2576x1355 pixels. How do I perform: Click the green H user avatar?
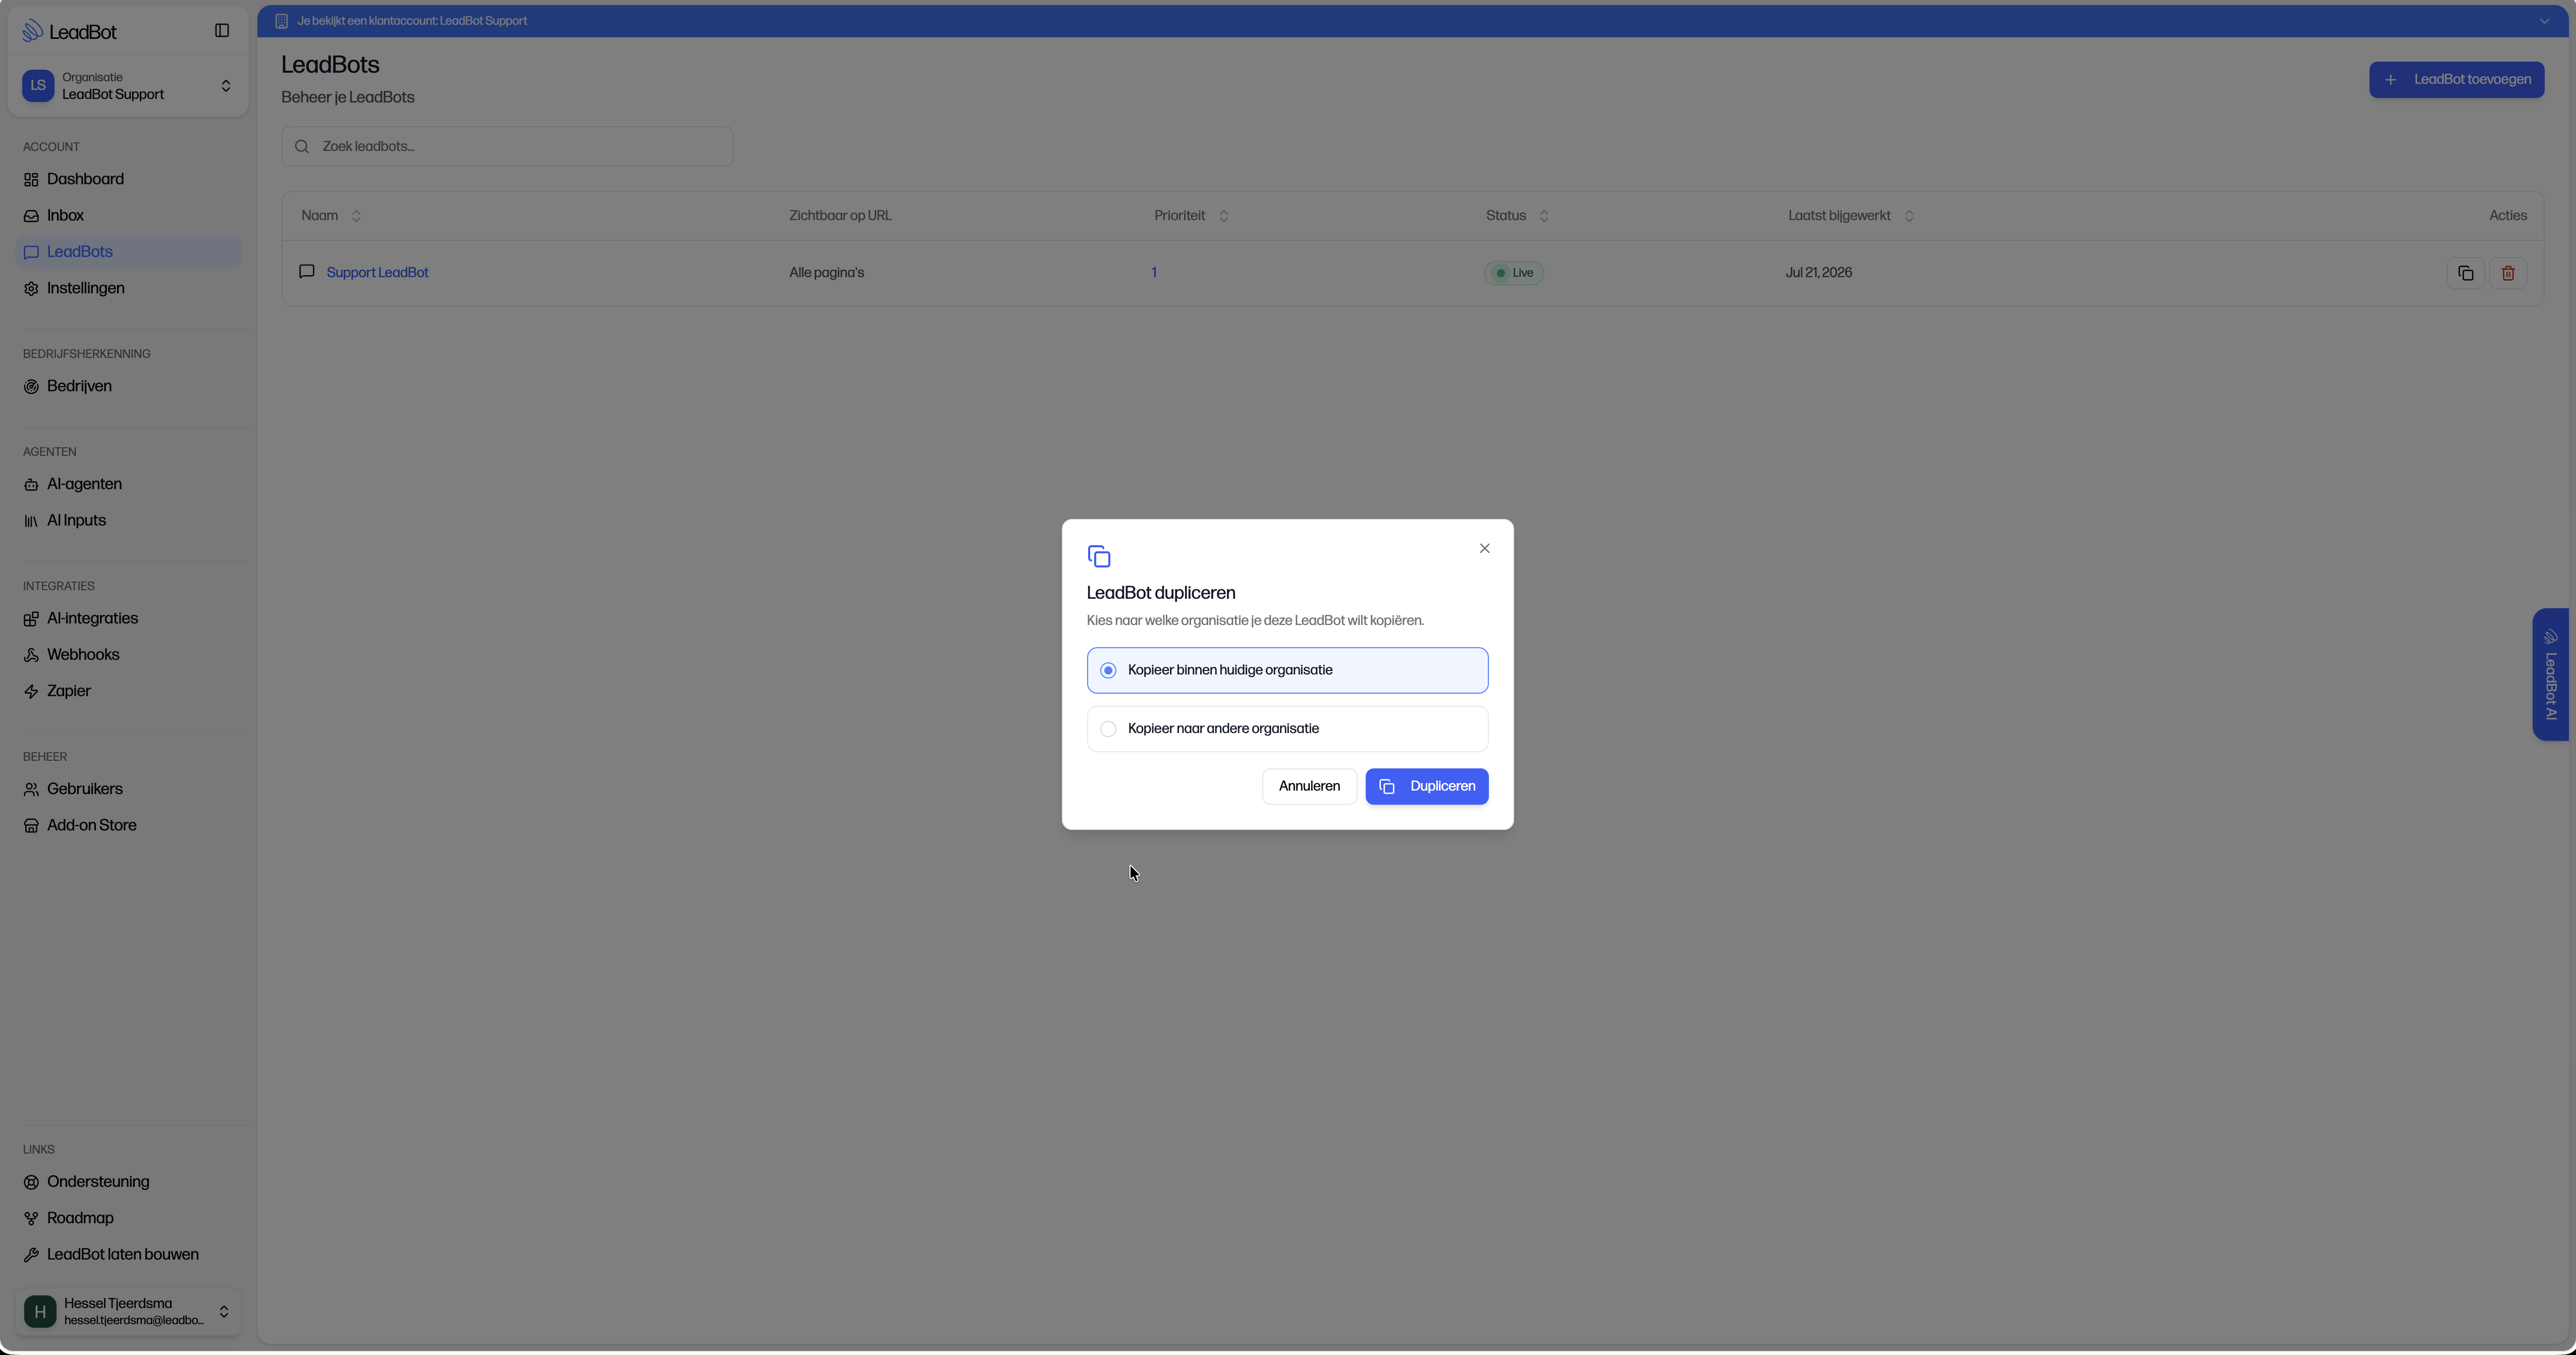pyautogui.click(x=40, y=1311)
